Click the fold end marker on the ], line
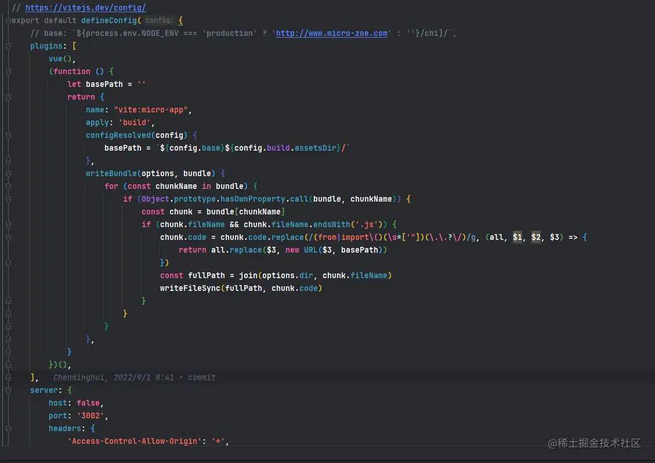655x463 pixels. coord(8,377)
